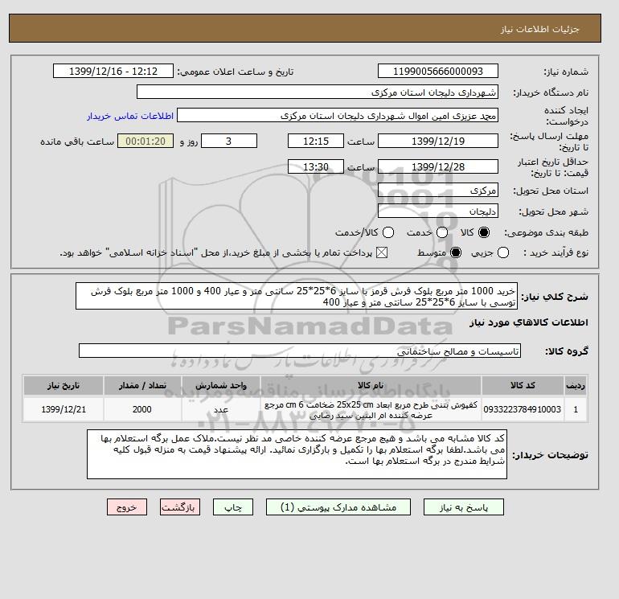Click the اطلاعات کالاهای مورد نیاز heading
Image resolution: width=619 pixels, height=599 pixels.
529,322
